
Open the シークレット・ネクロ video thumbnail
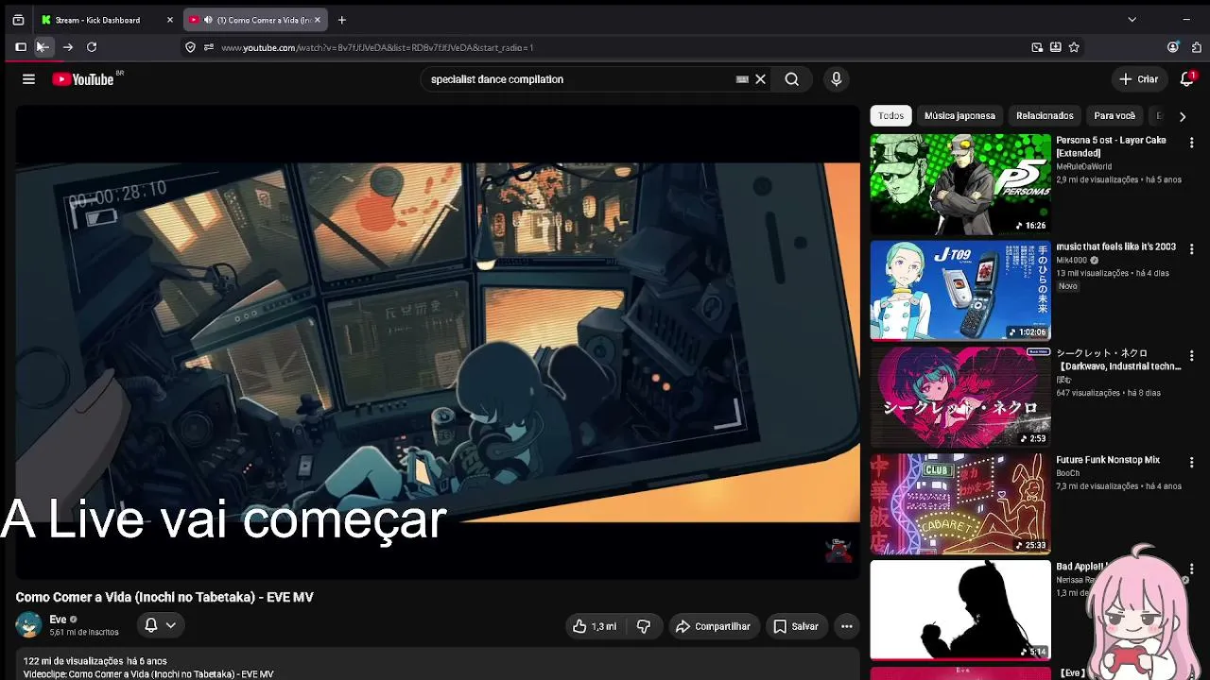(x=960, y=398)
